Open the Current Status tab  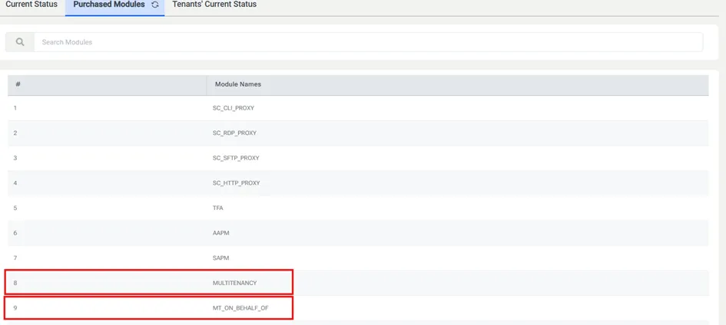31,5
